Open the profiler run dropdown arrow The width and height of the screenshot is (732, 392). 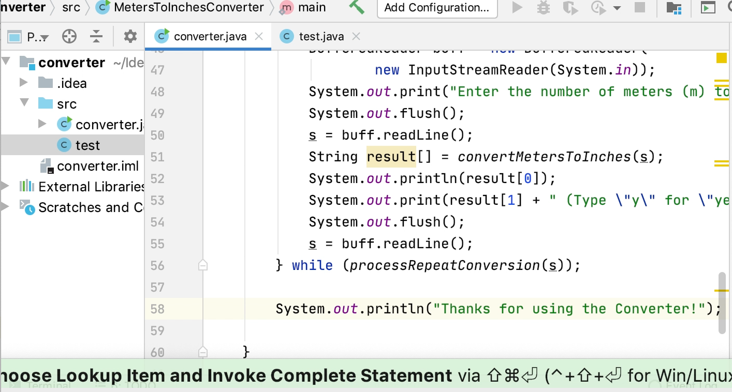click(x=617, y=8)
